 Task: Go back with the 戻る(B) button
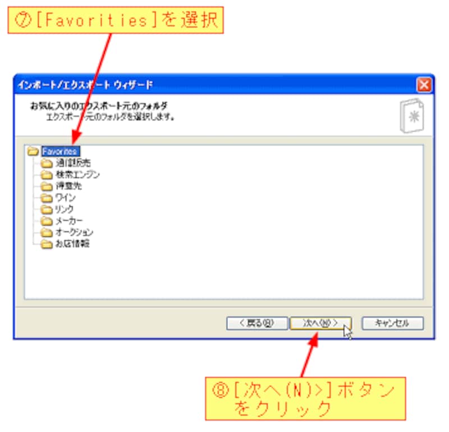click(x=257, y=323)
